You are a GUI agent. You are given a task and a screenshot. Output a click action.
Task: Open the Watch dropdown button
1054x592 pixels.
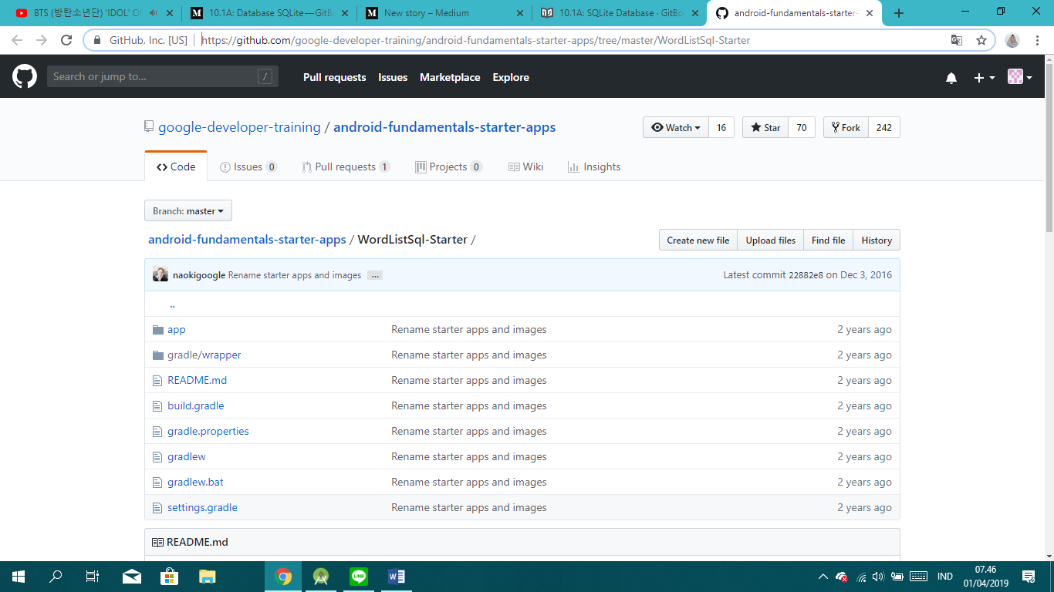[676, 127]
